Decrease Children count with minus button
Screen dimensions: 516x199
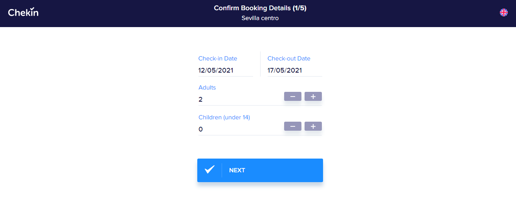coord(293,126)
